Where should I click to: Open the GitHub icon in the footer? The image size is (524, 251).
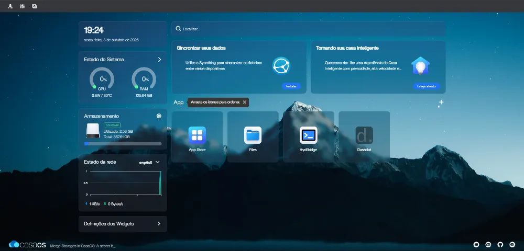pyautogui.click(x=500, y=245)
